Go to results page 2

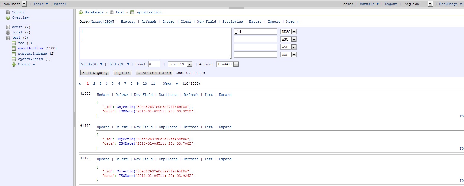click(x=94, y=84)
